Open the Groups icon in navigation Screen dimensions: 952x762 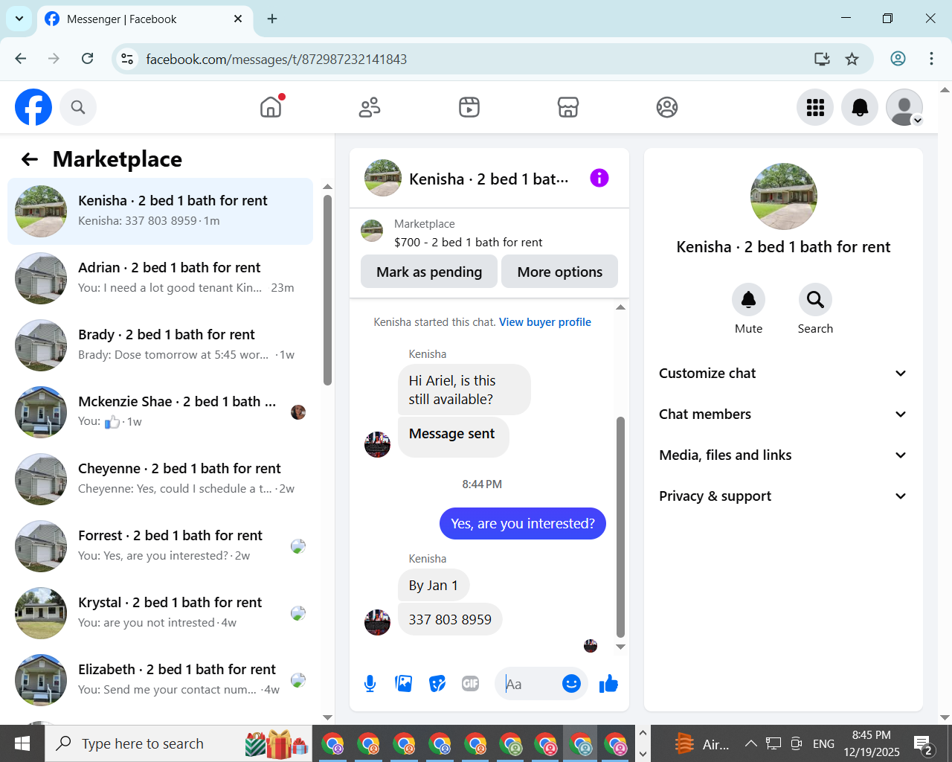[x=667, y=107]
